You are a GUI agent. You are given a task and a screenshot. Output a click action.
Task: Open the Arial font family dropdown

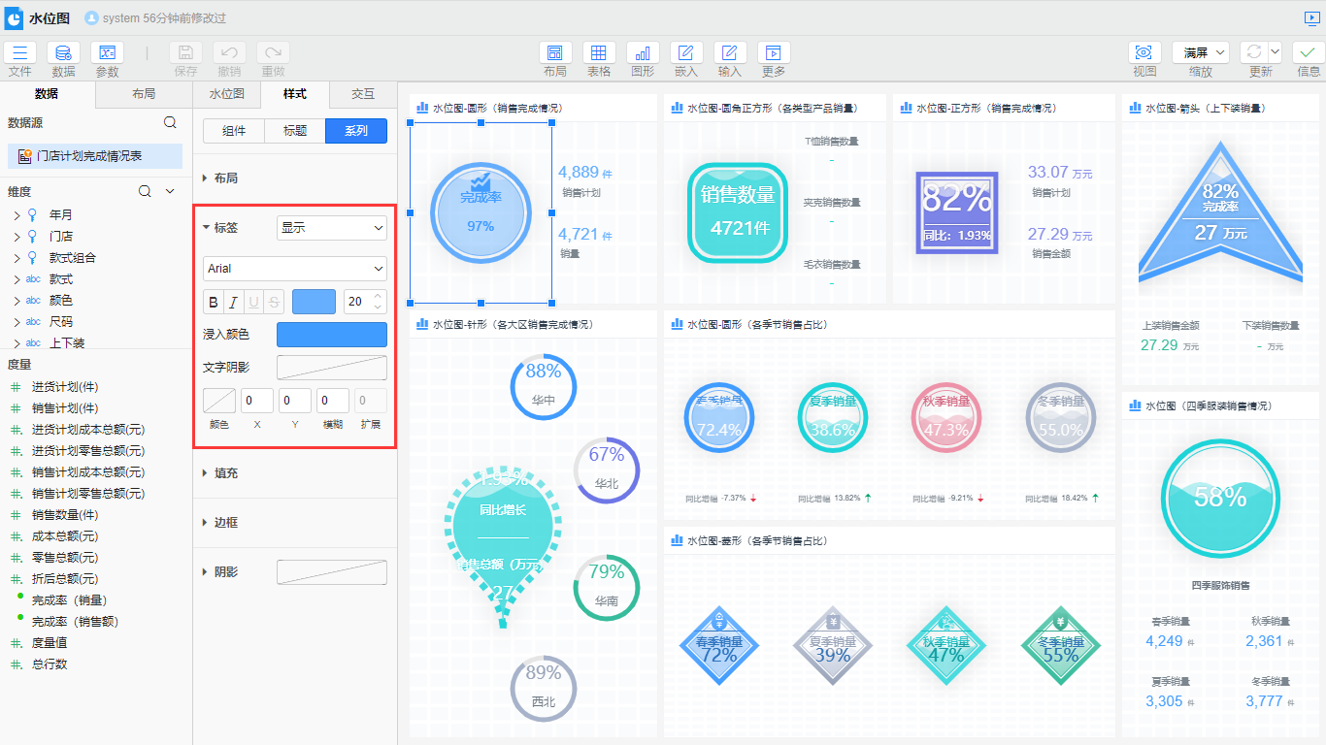(x=295, y=269)
